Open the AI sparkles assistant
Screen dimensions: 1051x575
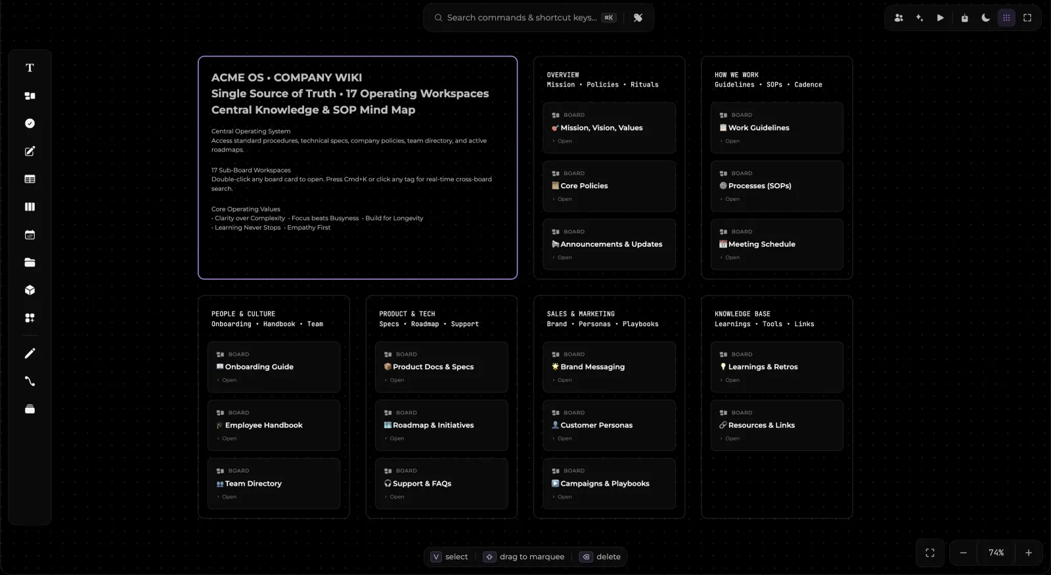pyautogui.click(x=920, y=18)
